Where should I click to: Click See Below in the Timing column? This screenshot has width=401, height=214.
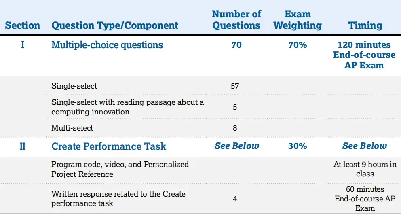(365, 146)
